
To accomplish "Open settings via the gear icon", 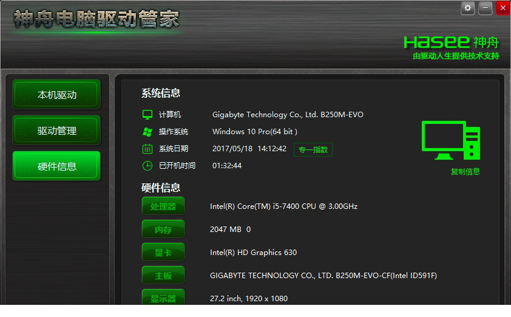I will (x=468, y=8).
